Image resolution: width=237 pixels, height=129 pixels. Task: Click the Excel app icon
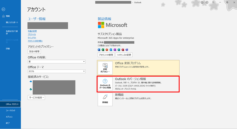click(x=103, y=50)
